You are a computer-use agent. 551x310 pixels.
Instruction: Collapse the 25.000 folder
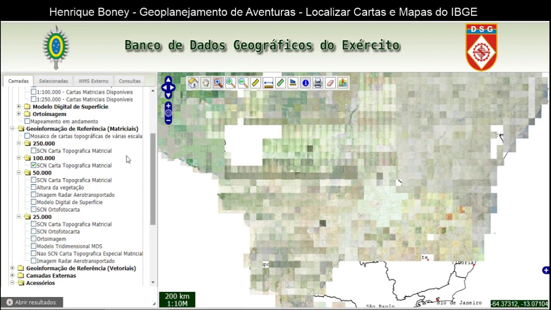click(x=19, y=217)
